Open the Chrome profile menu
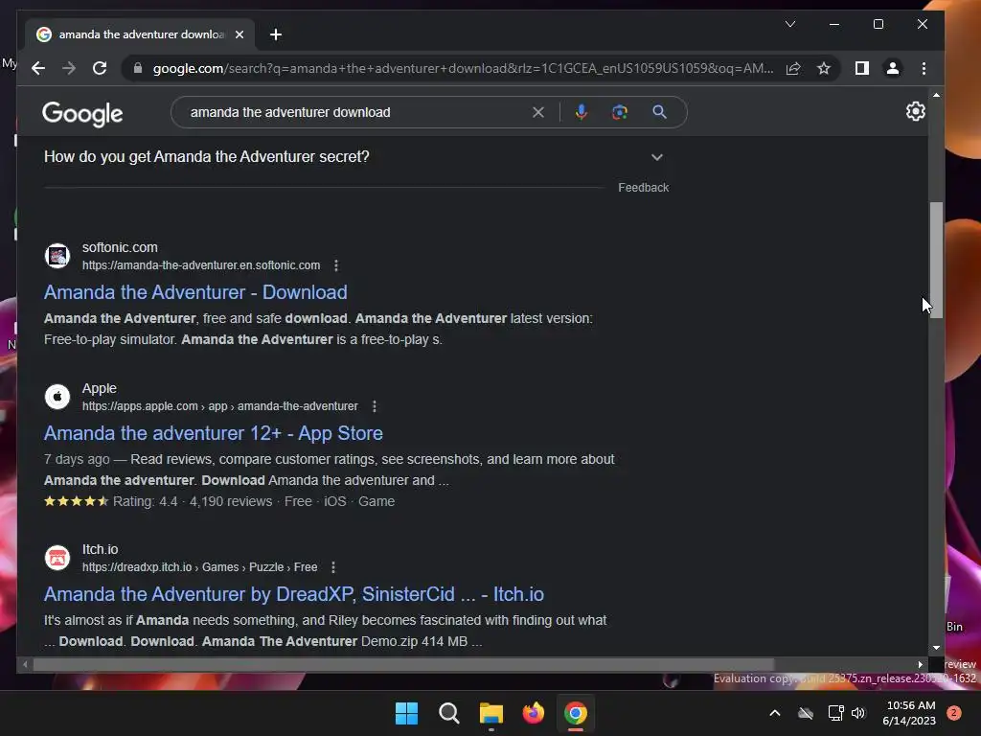 [893, 68]
